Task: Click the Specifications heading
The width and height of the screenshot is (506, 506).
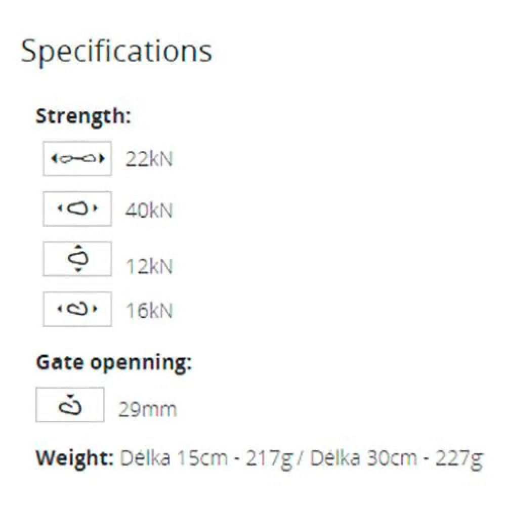Action: 116,51
